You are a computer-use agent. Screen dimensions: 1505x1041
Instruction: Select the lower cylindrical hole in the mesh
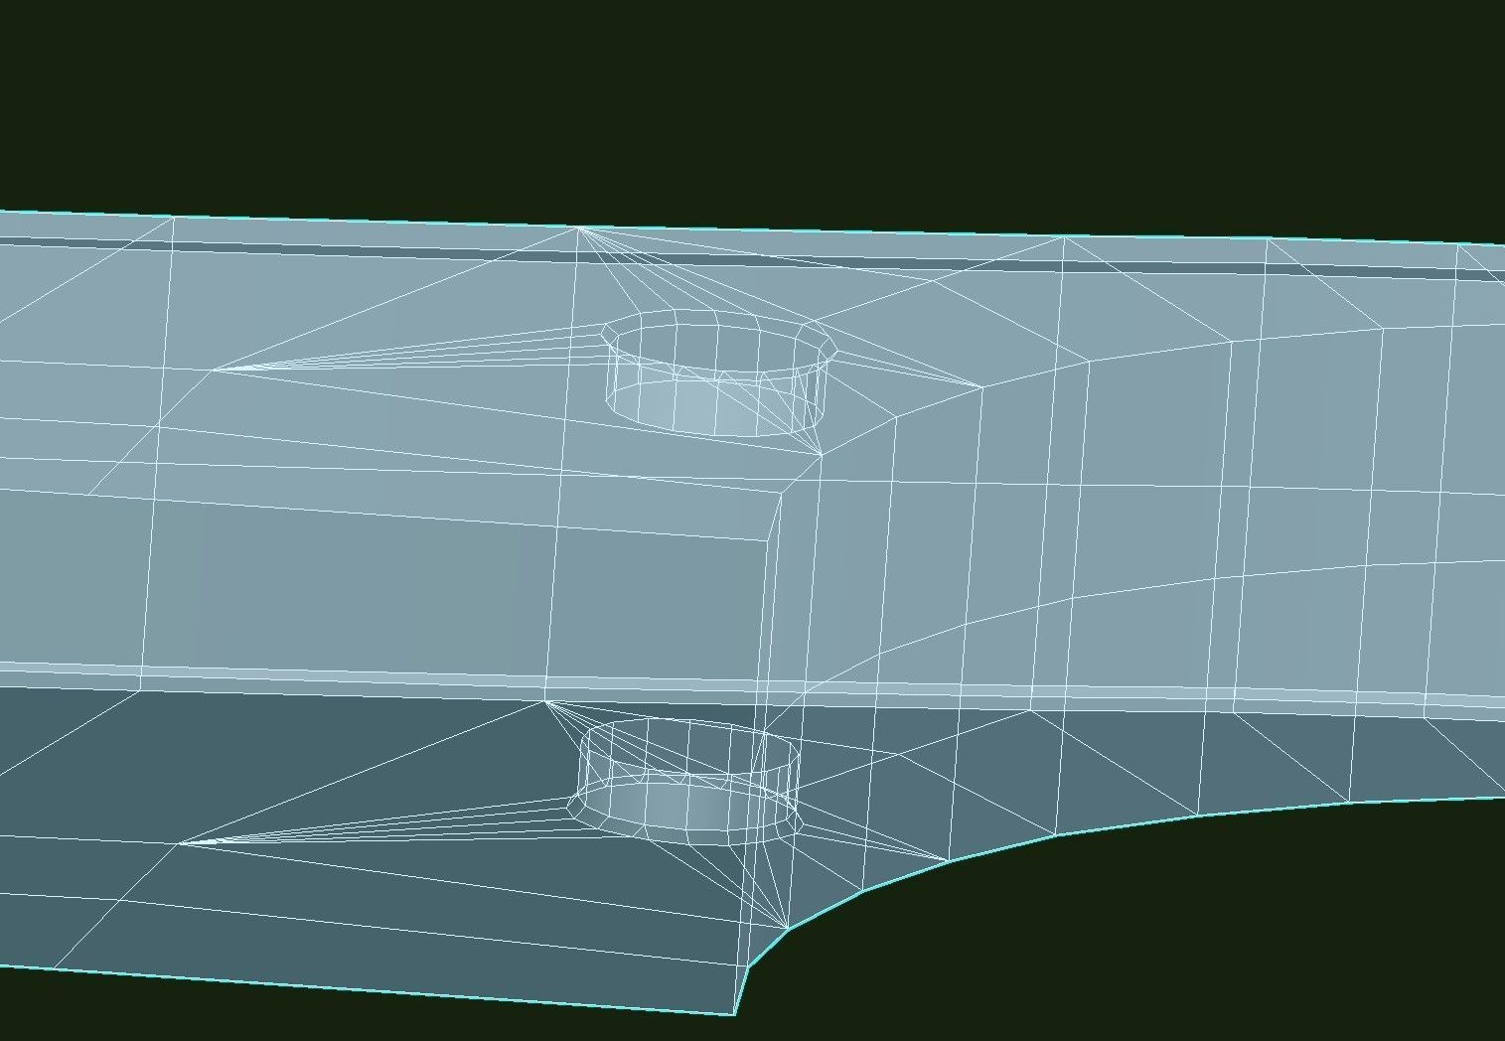coord(686,784)
